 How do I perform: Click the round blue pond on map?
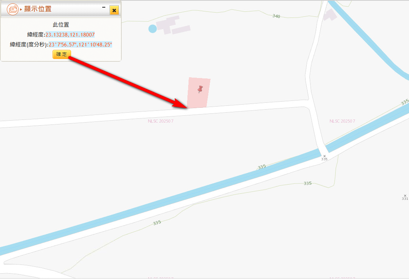(x=152, y=29)
